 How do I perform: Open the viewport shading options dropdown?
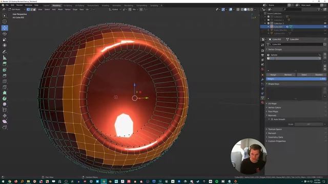[x=255, y=9]
